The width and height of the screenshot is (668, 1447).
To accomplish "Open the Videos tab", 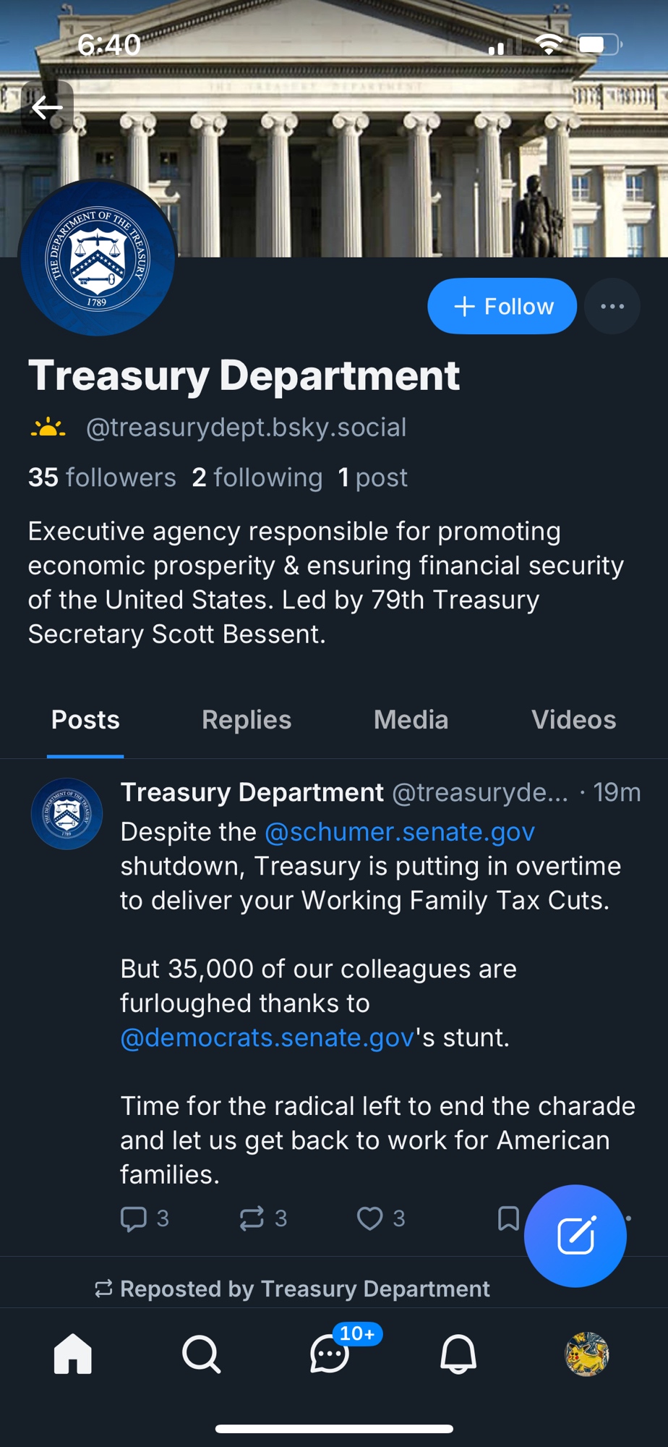I will coord(573,720).
